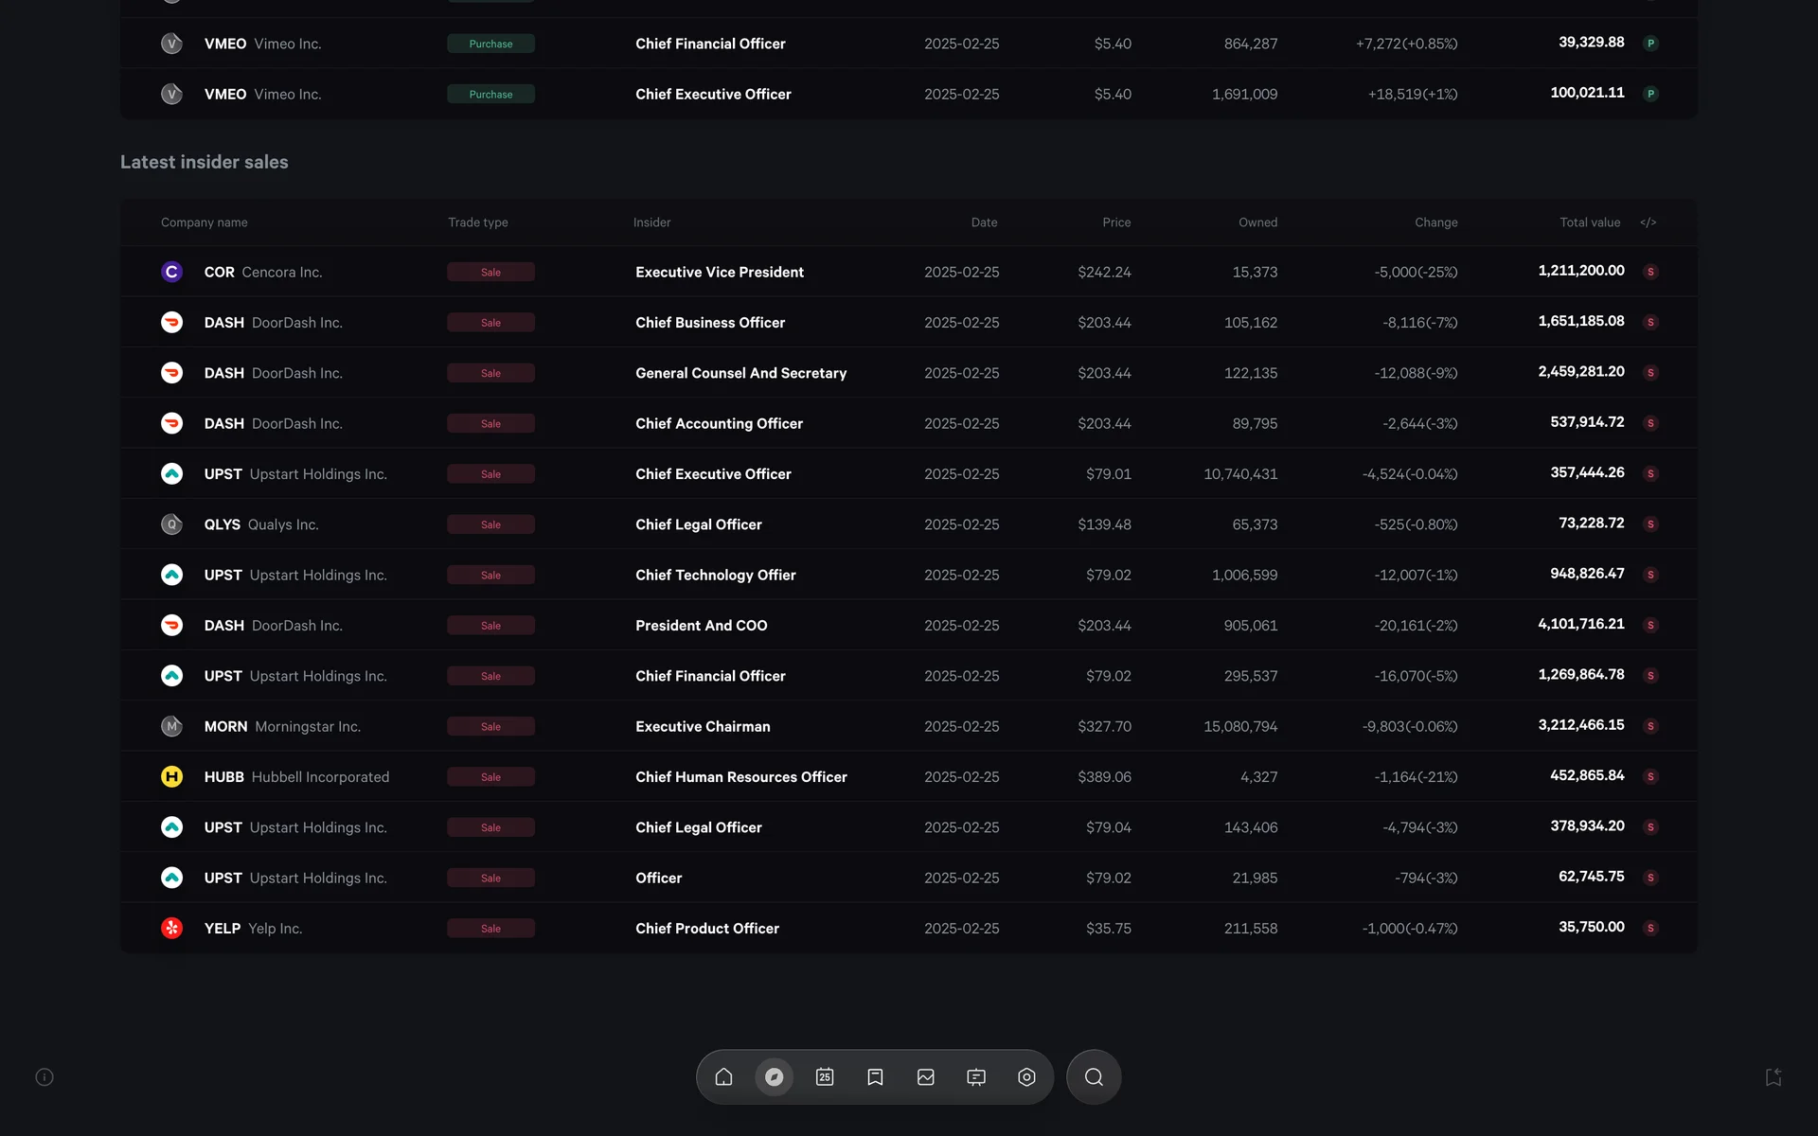Click the S marker on the HUBB row
1818x1136 pixels.
coord(1650,776)
